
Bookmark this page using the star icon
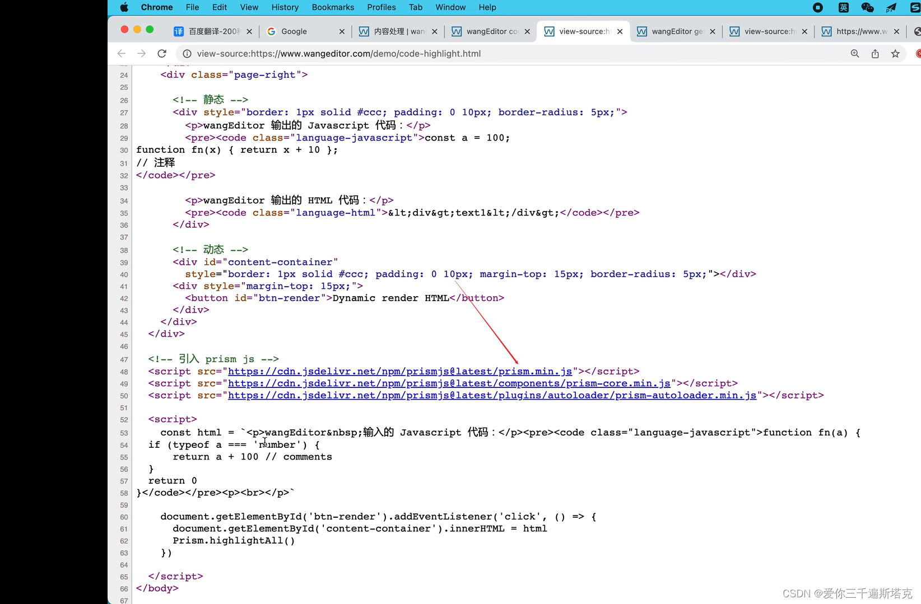coord(895,53)
